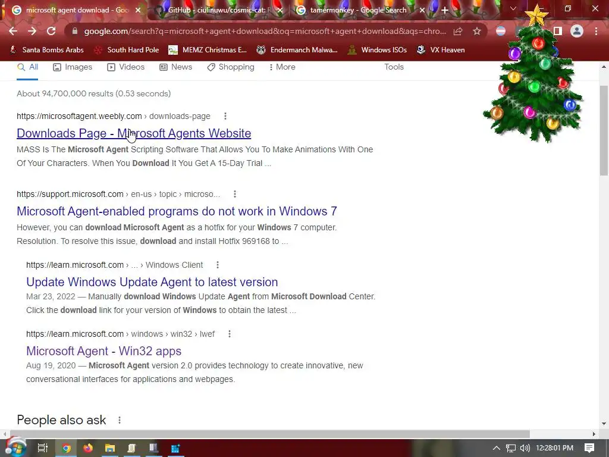The width and height of the screenshot is (609, 457).
Task: Click the learn.microsoft.com win32 lwef breadcrumb
Action: [x=120, y=334]
